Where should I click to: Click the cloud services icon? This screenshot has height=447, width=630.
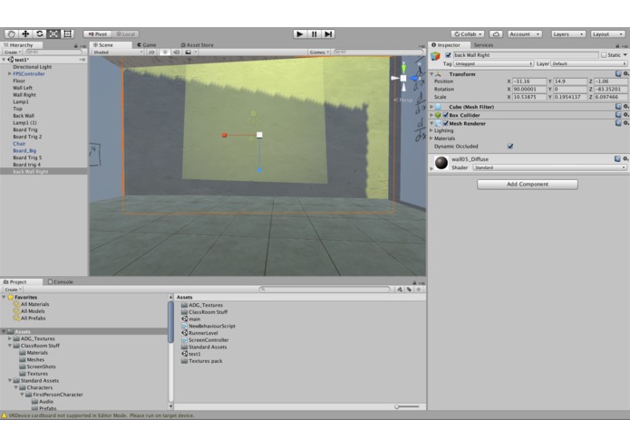496,34
